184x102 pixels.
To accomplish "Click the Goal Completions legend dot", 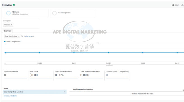I will 5,41.
